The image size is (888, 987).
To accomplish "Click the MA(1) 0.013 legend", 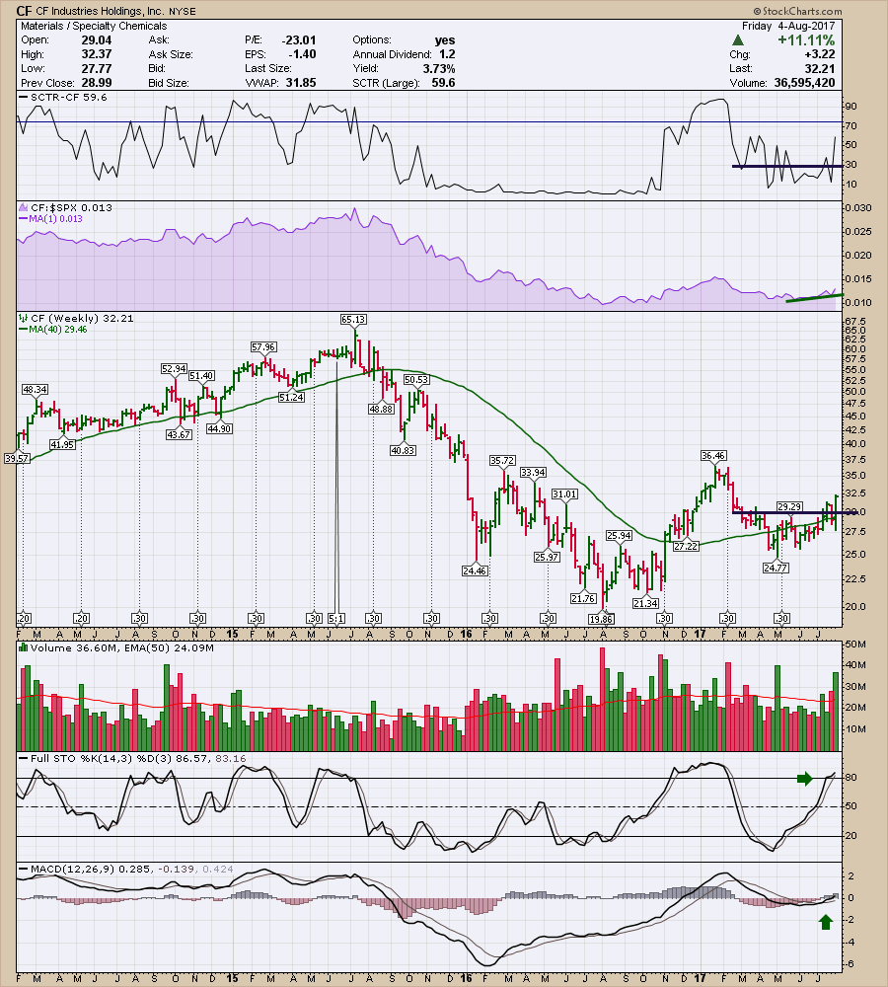I will (x=50, y=218).
